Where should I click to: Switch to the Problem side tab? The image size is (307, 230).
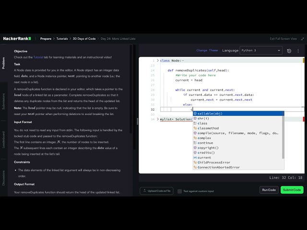click(3, 63)
